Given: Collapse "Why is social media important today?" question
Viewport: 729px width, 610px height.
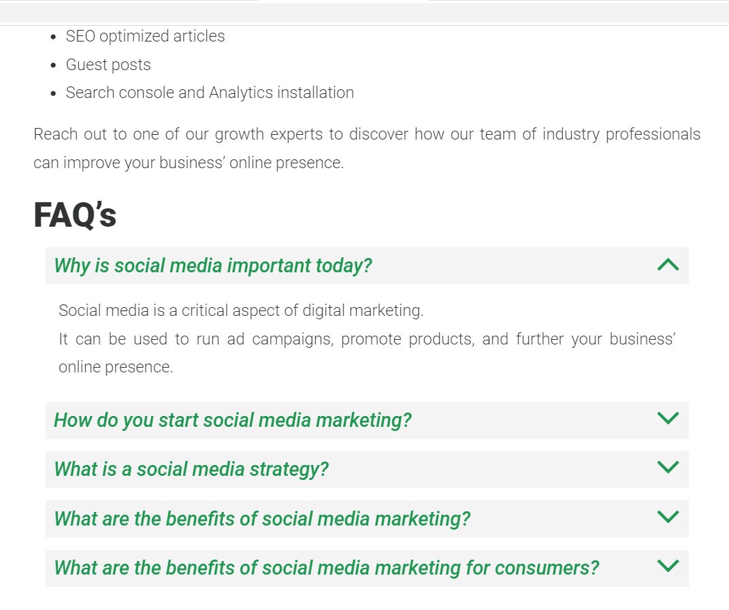Looking at the screenshot, I should (x=213, y=266).
